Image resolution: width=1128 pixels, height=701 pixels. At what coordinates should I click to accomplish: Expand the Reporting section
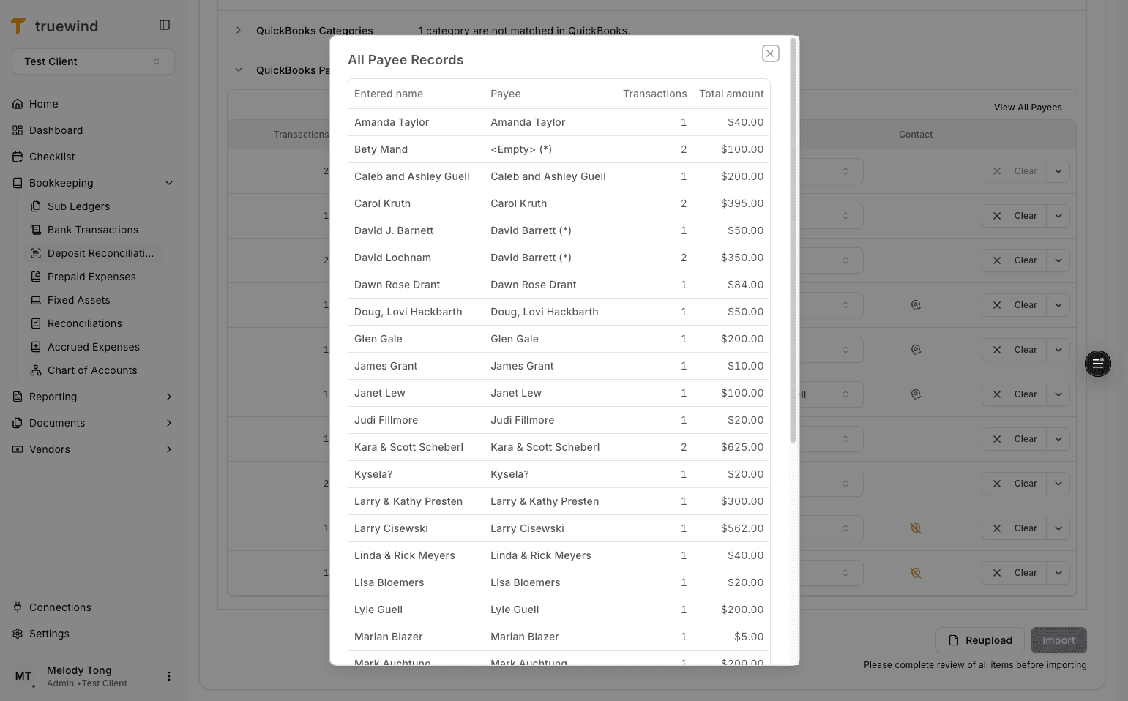click(169, 397)
